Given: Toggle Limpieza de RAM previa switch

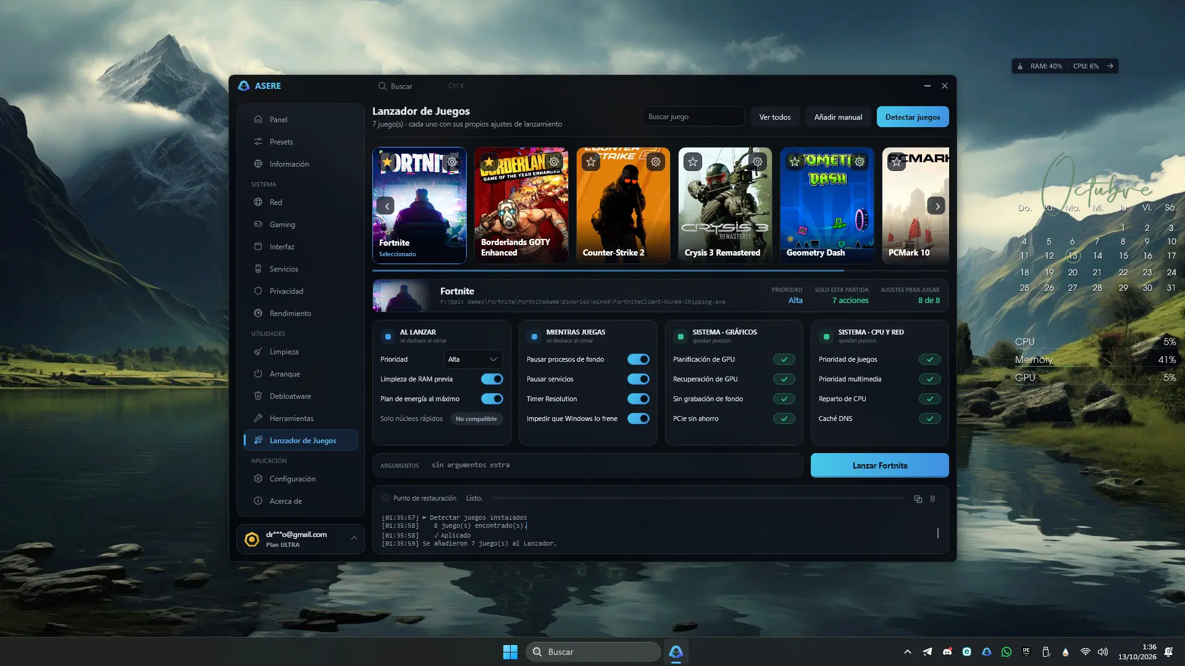Looking at the screenshot, I should tap(492, 379).
